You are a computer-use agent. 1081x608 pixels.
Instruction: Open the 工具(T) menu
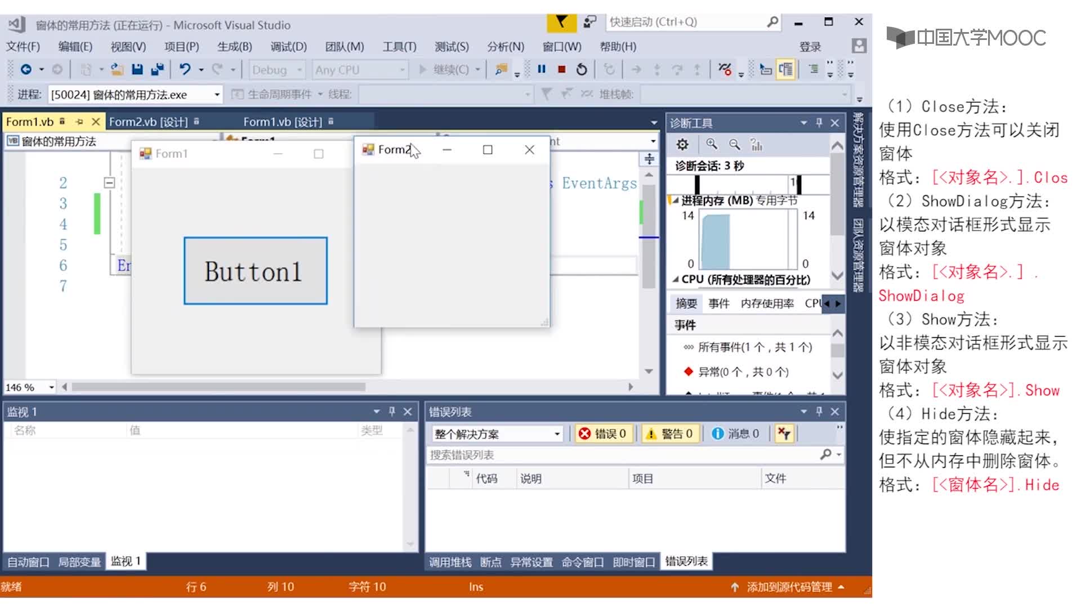pyautogui.click(x=400, y=47)
